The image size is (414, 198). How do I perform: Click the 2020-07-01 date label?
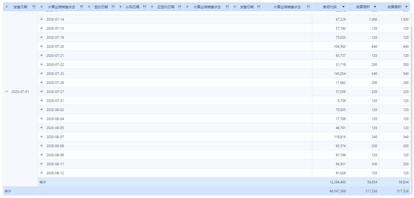(x=20, y=92)
